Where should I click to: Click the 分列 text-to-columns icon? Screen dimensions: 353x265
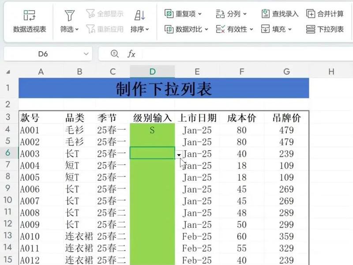coord(220,14)
